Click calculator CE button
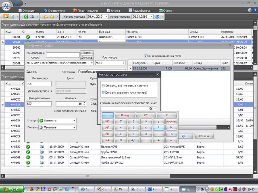The image size is (258, 193). pyautogui.click(x=146, y=115)
